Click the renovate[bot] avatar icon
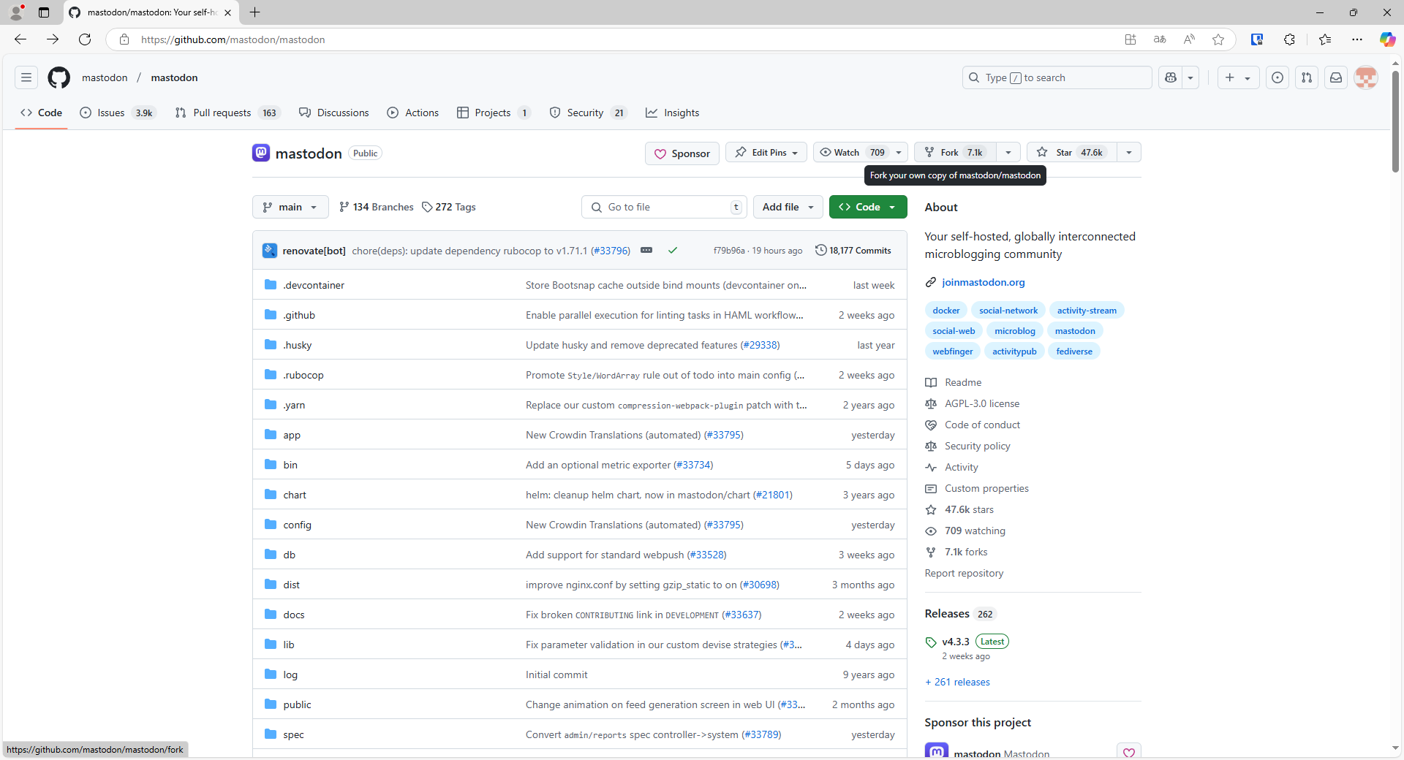The width and height of the screenshot is (1404, 760). [x=270, y=251]
